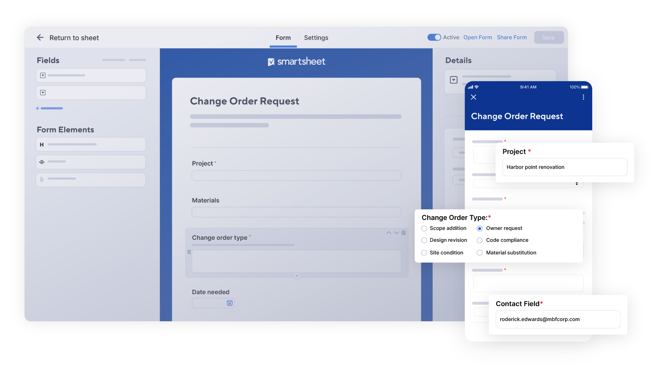Click the drag handle beside Change order type

click(x=189, y=252)
